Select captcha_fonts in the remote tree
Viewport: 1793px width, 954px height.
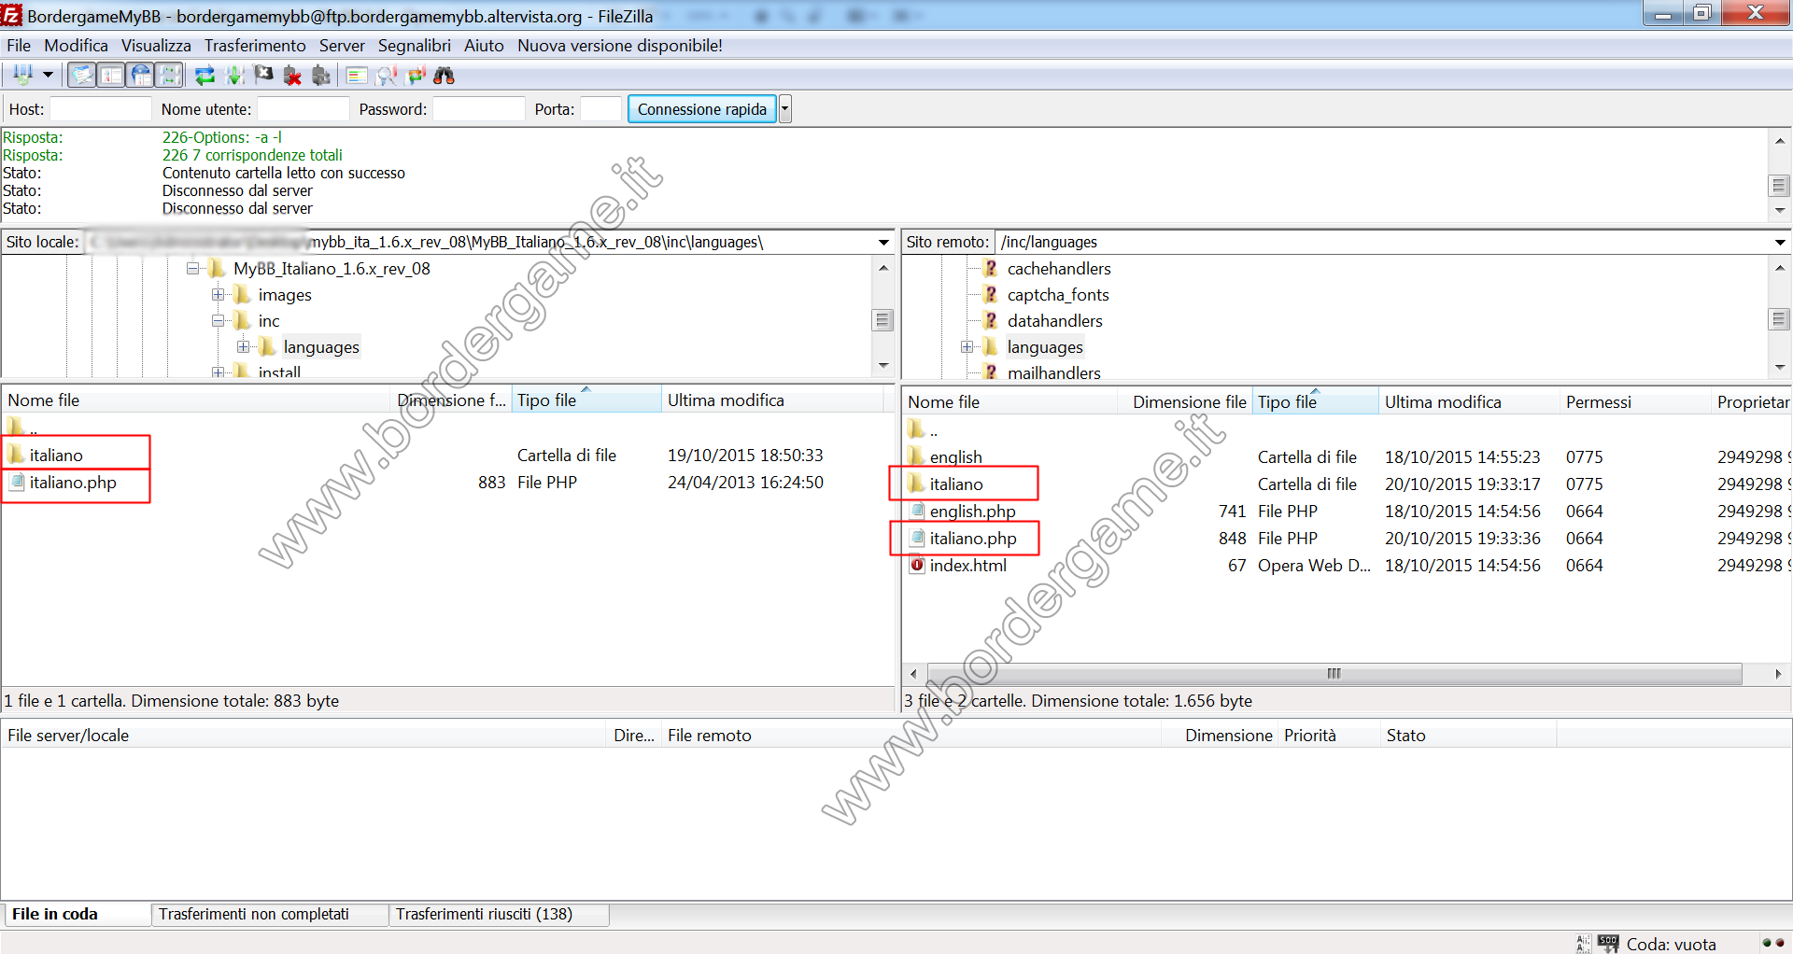pos(1058,295)
